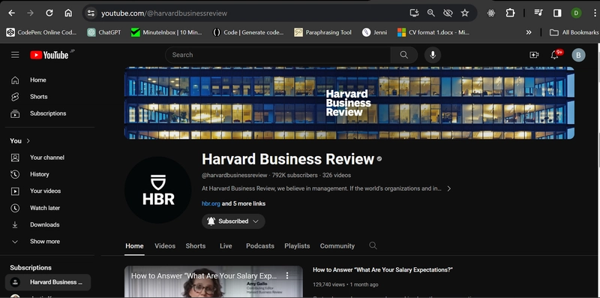Bookmark this page with the star icon
The image size is (600, 298).
pyautogui.click(x=464, y=13)
